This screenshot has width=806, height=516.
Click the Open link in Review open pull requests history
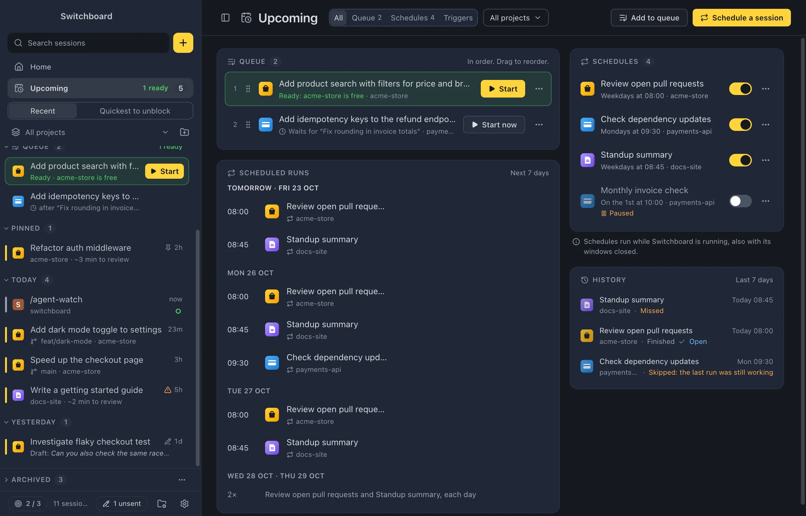(698, 341)
